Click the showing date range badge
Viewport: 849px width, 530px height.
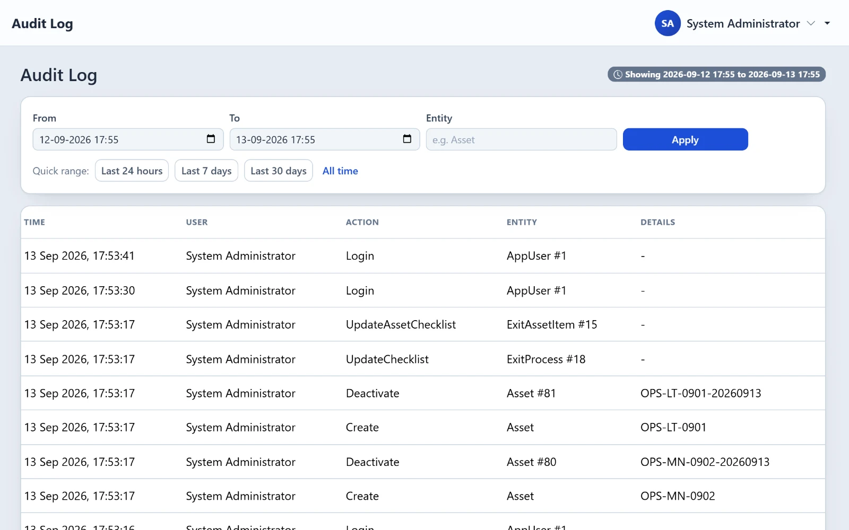(x=716, y=74)
